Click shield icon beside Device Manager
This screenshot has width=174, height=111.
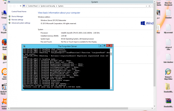[x=10, y=16]
